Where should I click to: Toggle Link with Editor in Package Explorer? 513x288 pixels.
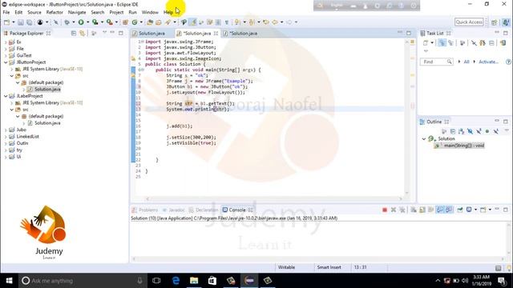82,34
